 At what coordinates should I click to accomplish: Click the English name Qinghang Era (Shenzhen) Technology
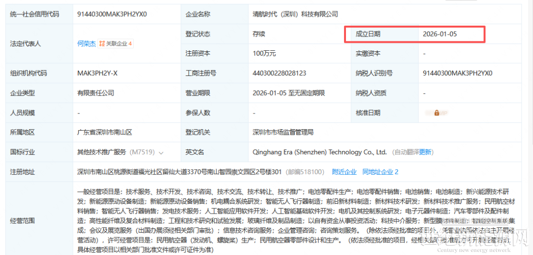pos(319,152)
